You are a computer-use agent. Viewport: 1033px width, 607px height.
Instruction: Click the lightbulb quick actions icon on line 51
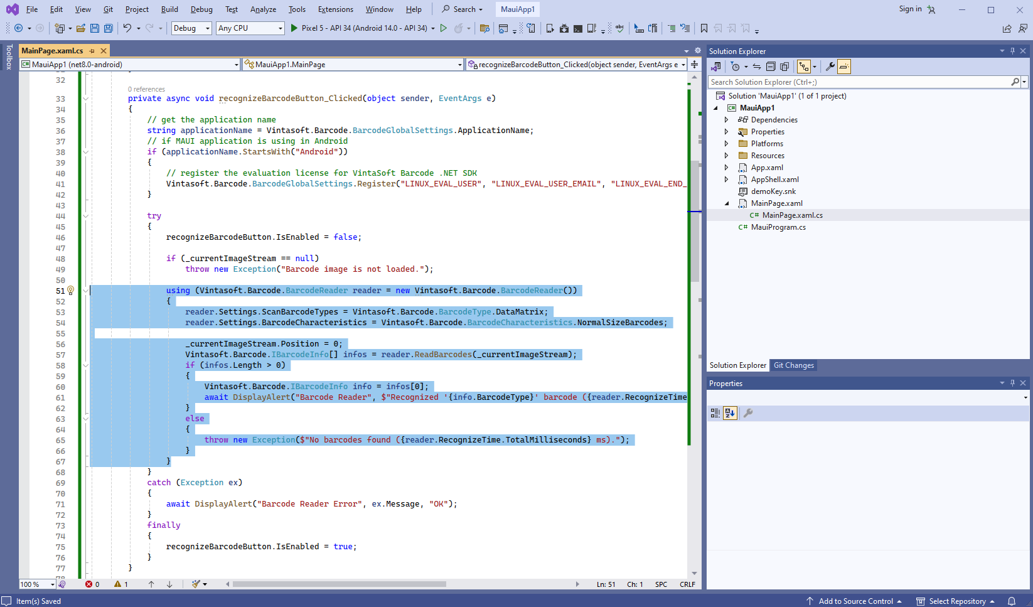[70, 291]
